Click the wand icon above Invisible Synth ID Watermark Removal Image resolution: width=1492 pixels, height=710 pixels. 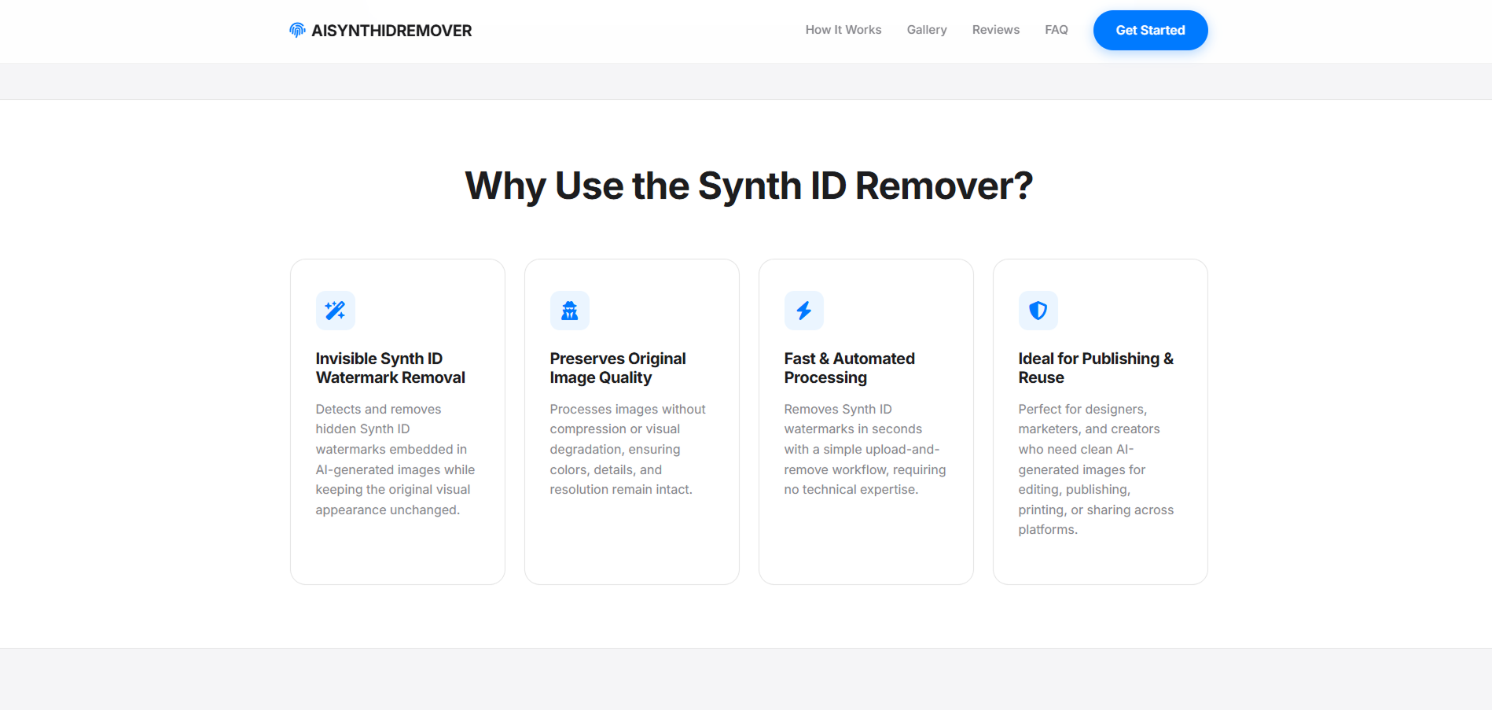point(335,310)
